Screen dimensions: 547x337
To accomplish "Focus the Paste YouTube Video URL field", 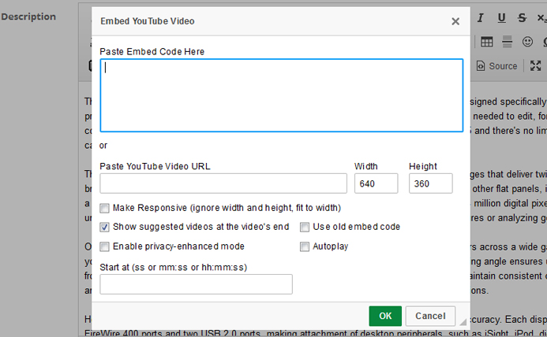I will tap(223, 183).
